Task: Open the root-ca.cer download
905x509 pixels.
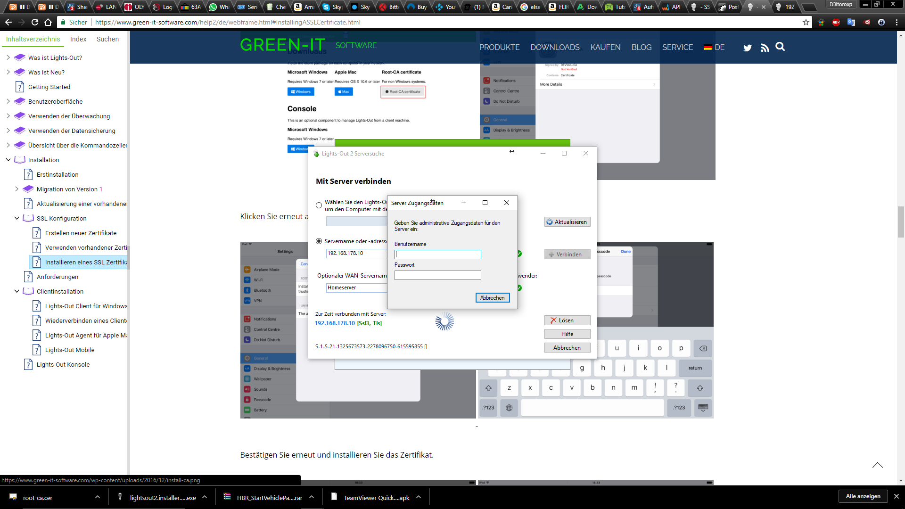Action: [x=38, y=498]
